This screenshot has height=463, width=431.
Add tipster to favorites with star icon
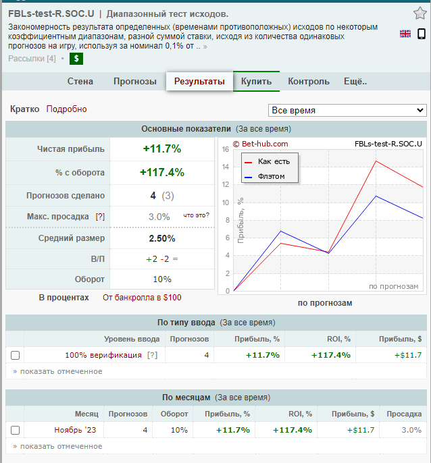(x=420, y=13)
